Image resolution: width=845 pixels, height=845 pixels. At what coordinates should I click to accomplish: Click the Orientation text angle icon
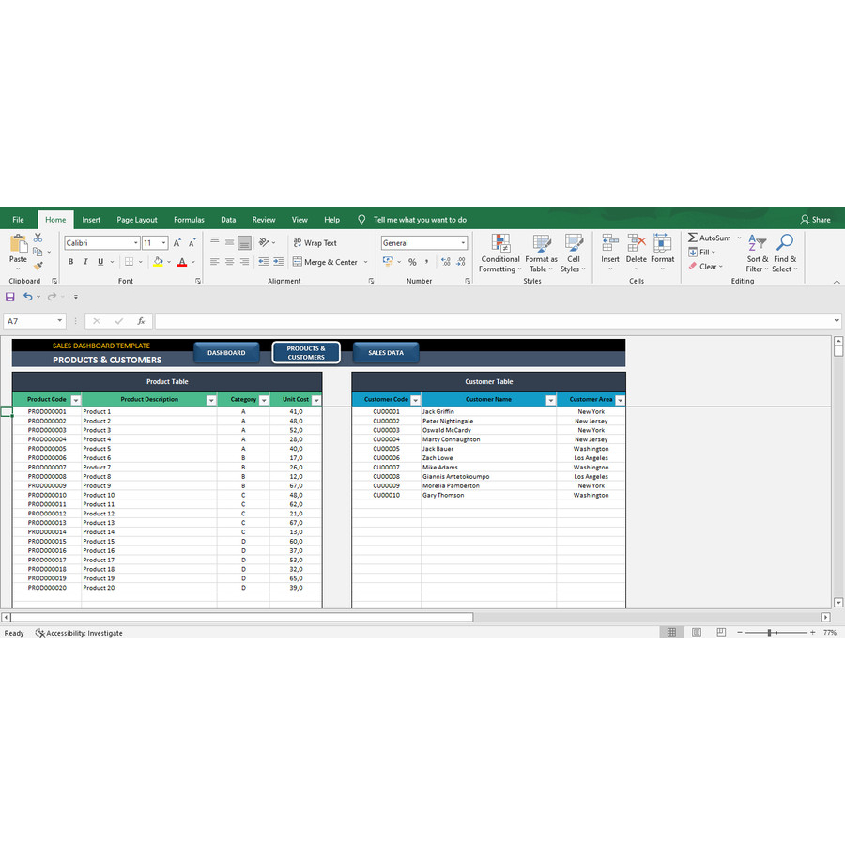tap(264, 242)
